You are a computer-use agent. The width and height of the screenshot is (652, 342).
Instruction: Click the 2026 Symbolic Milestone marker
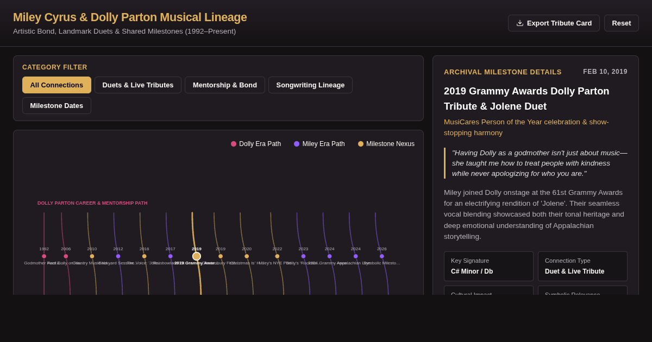[x=382, y=256]
